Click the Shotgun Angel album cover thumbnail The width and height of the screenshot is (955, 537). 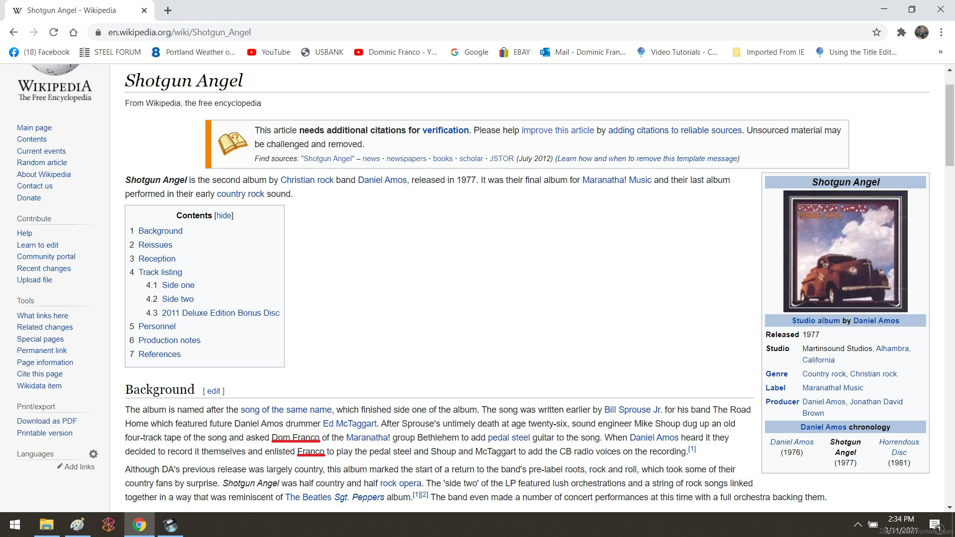(x=845, y=251)
